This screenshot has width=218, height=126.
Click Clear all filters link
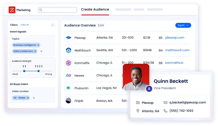(25, 25)
